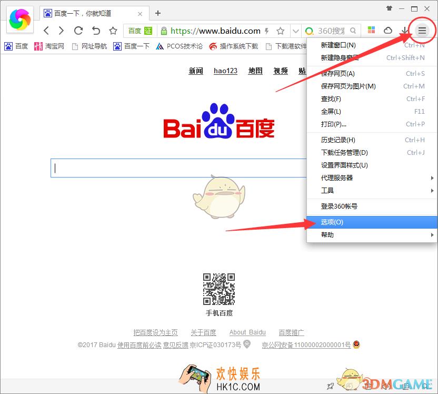Select 打印(P)... menu item
The width and height of the screenshot is (438, 394).
372,124
